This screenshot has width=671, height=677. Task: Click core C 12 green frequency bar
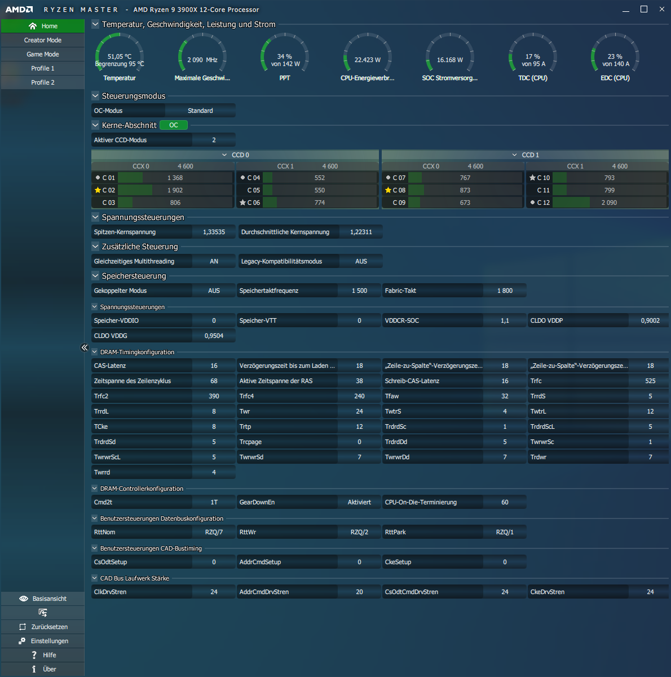click(x=571, y=203)
